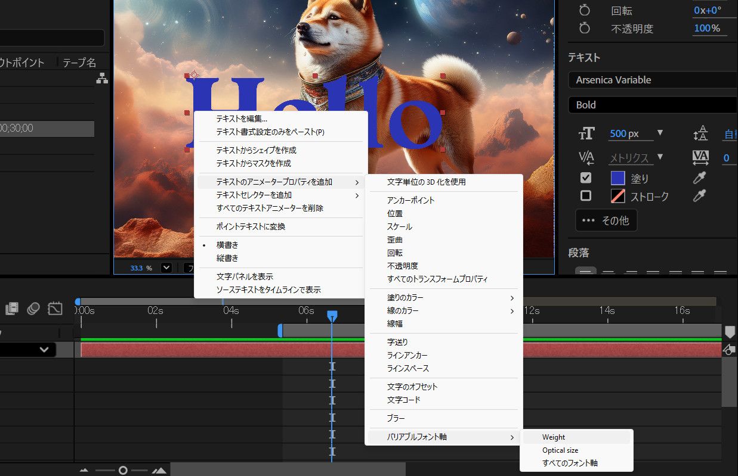Open the Graph Editor from the timeline icons

click(x=55, y=309)
